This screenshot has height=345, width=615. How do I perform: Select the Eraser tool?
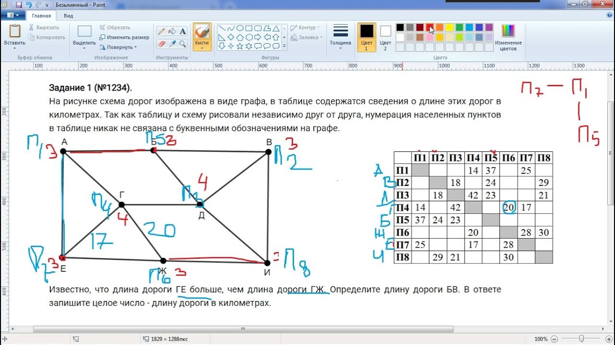161,44
